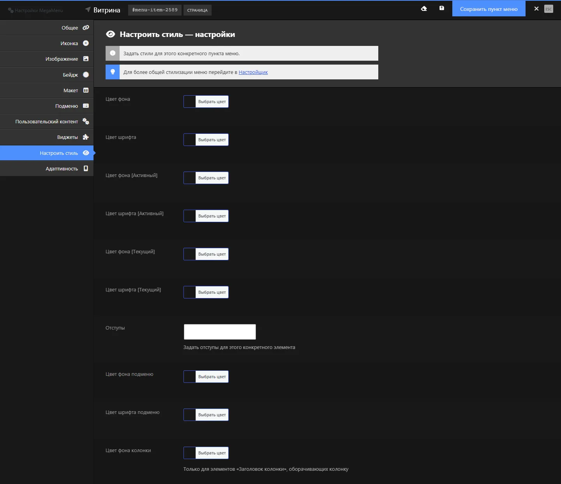Open color swatch for Цвет шрифта подменю

[x=190, y=415]
